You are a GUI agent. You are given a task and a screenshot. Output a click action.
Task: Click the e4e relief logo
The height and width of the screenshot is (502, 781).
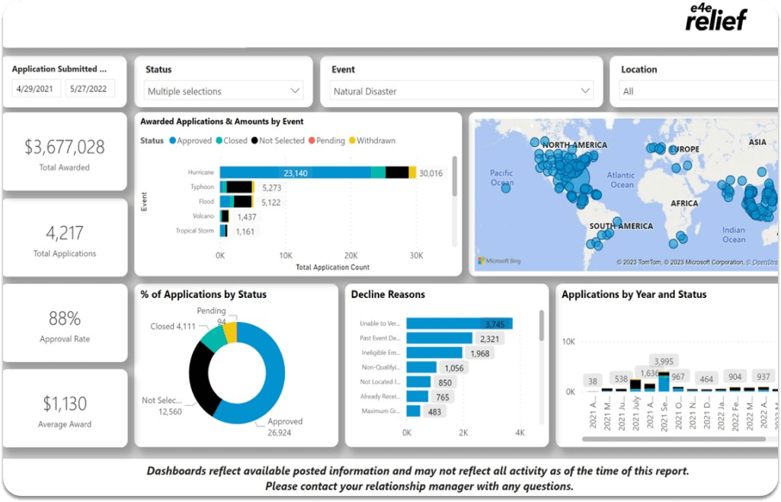[715, 18]
